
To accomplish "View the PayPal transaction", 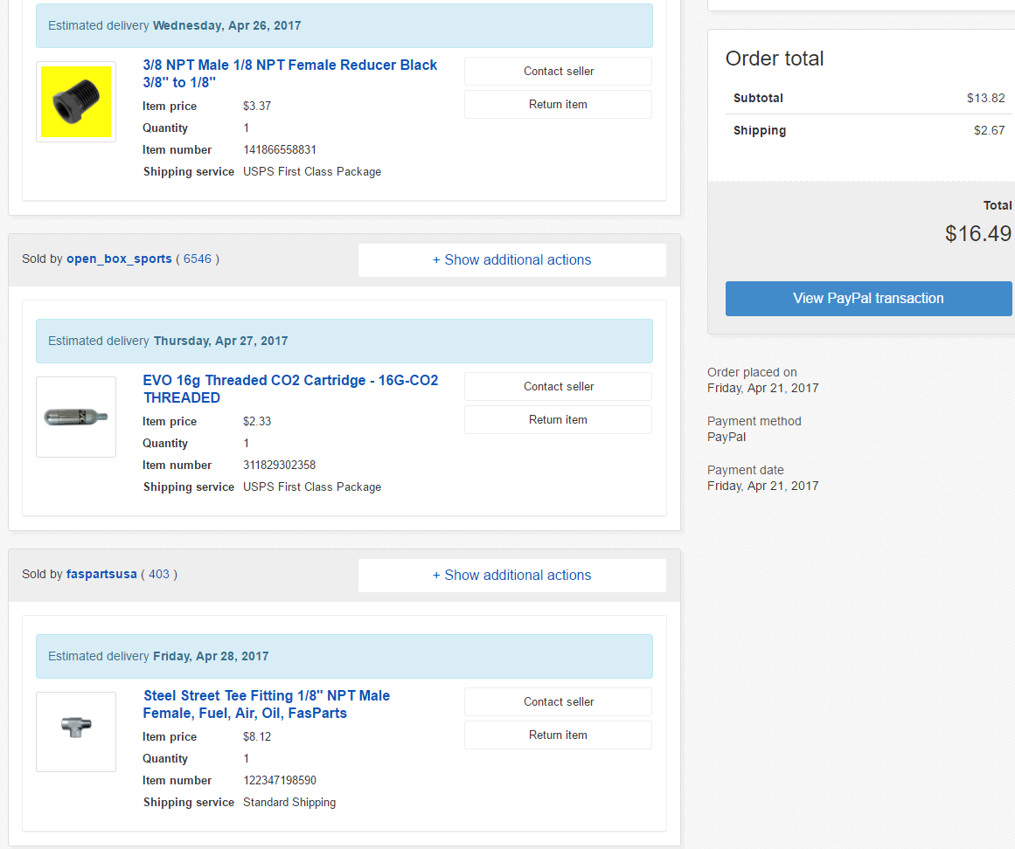I will pyautogui.click(x=868, y=298).
